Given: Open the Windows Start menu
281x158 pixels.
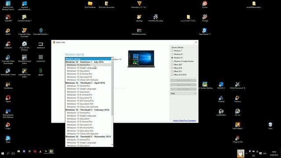Looking at the screenshot, I should pyautogui.click(x=3, y=154).
